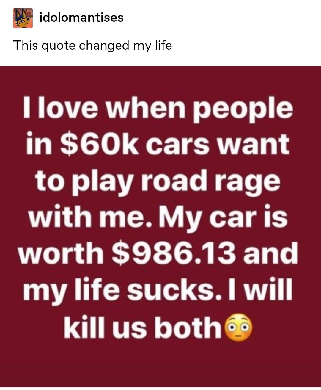Screen dimensions: 321x390
Task: Visit the idolomantises blog username link
Action: [81, 18]
